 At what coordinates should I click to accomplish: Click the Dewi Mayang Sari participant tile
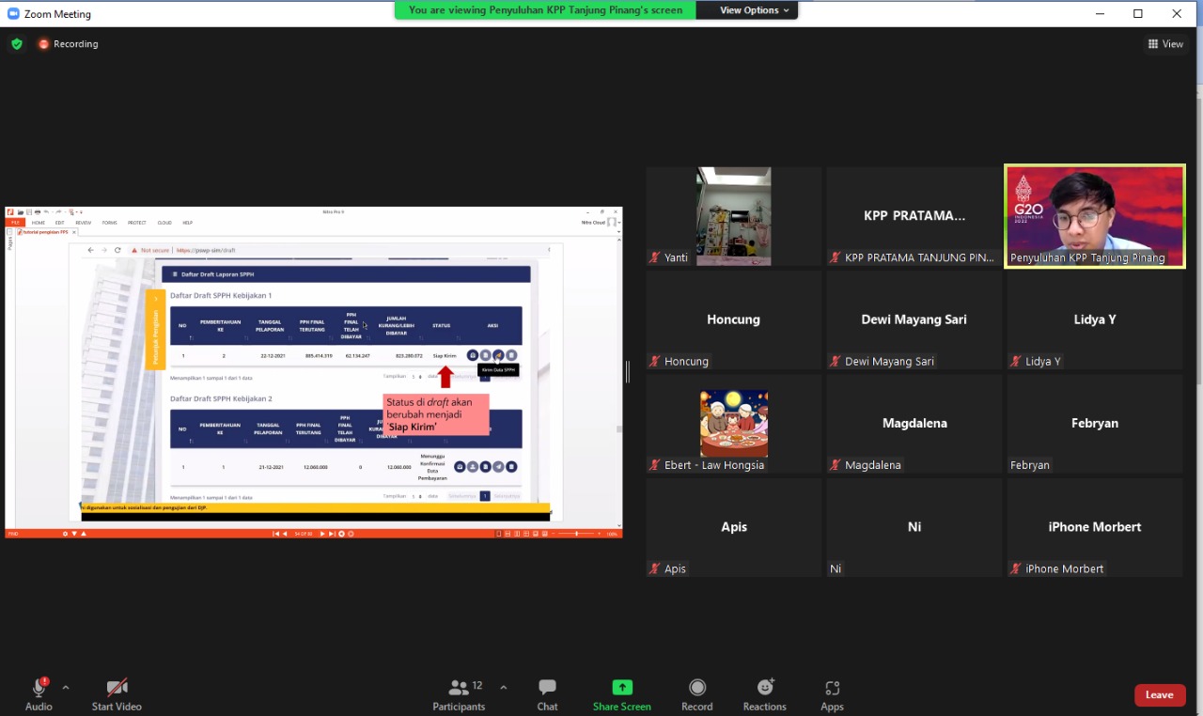click(914, 320)
